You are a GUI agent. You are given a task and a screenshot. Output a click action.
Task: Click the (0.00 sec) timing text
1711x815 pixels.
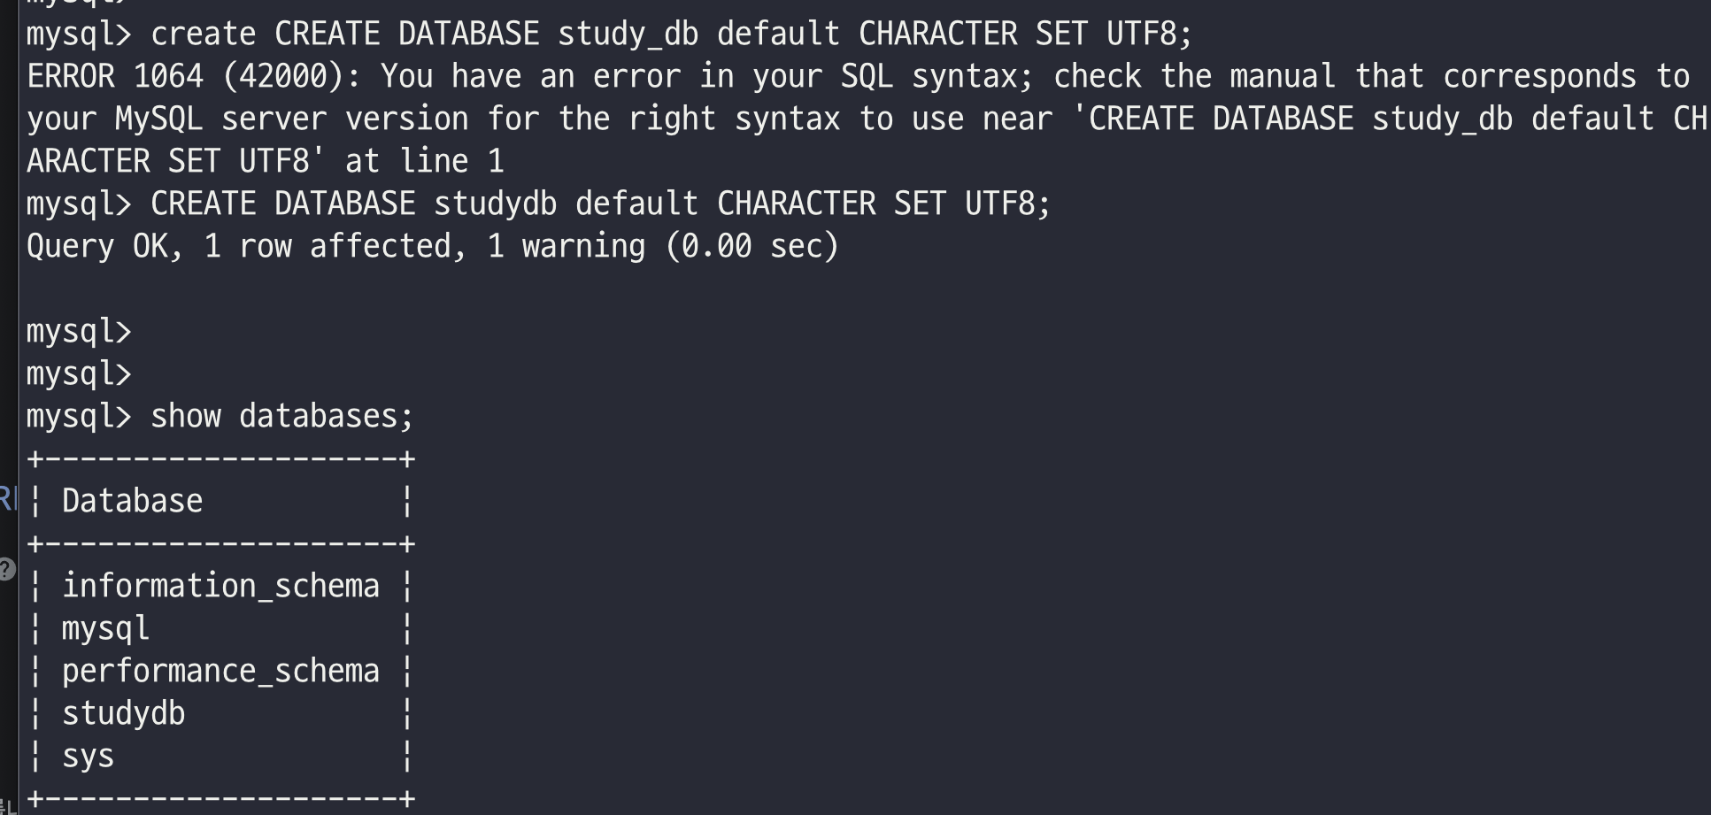(x=751, y=246)
